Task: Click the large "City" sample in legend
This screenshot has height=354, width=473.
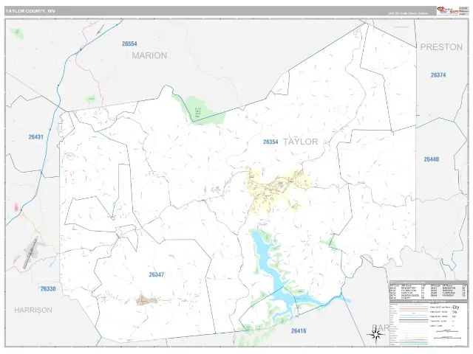Action: coord(455,308)
